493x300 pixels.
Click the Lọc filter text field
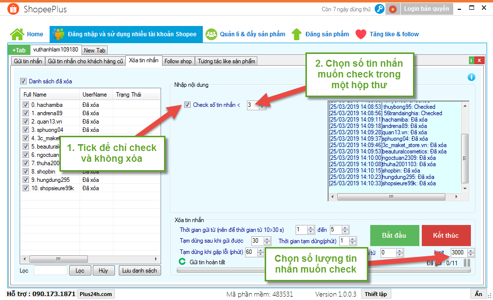click(51, 270)
